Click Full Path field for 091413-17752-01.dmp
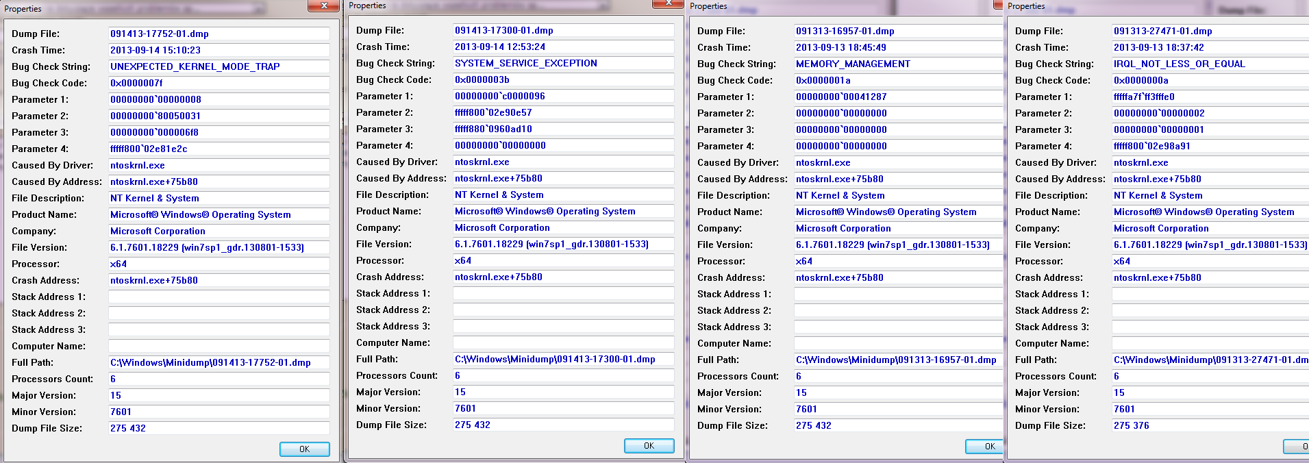1309x463 pixels. coord(219,362)
